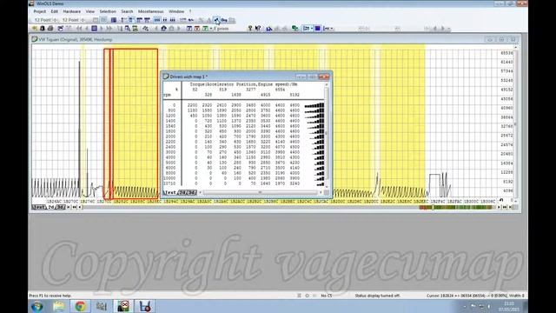Click 'Status display turned off.' in the status bar

coord(378,296)
